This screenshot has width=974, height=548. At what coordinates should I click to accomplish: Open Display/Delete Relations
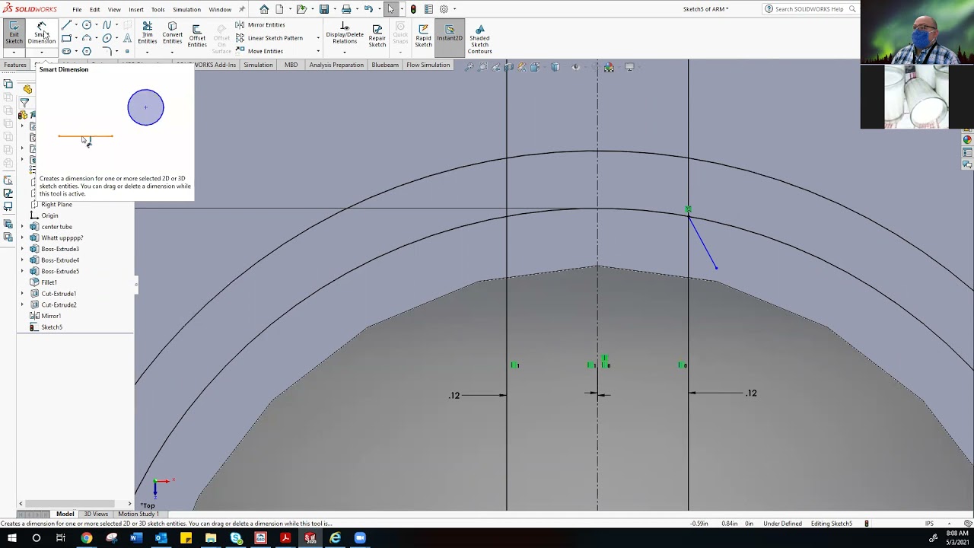tap(345, 32)
